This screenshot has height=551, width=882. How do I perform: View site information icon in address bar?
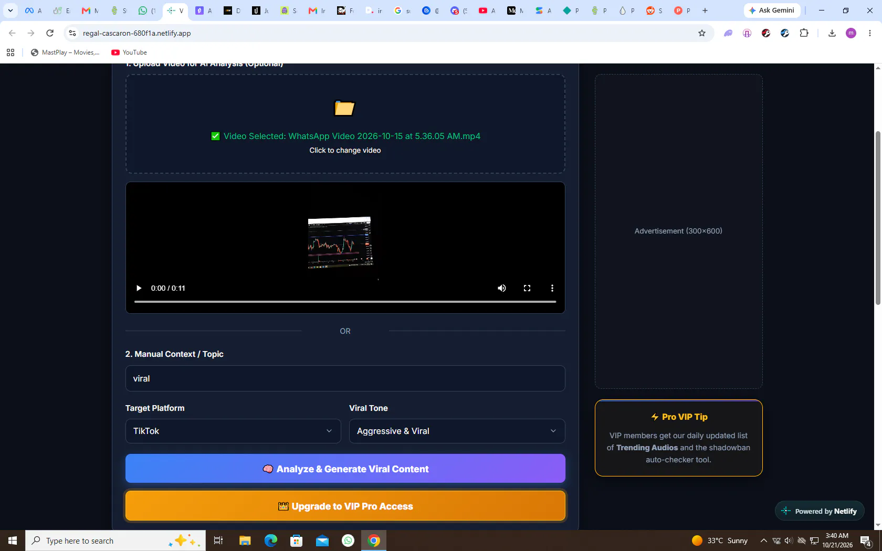[x=72, y=33]
